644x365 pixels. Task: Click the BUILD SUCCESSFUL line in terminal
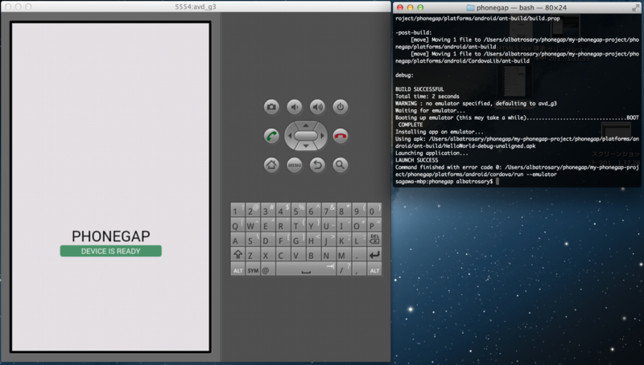419,89
